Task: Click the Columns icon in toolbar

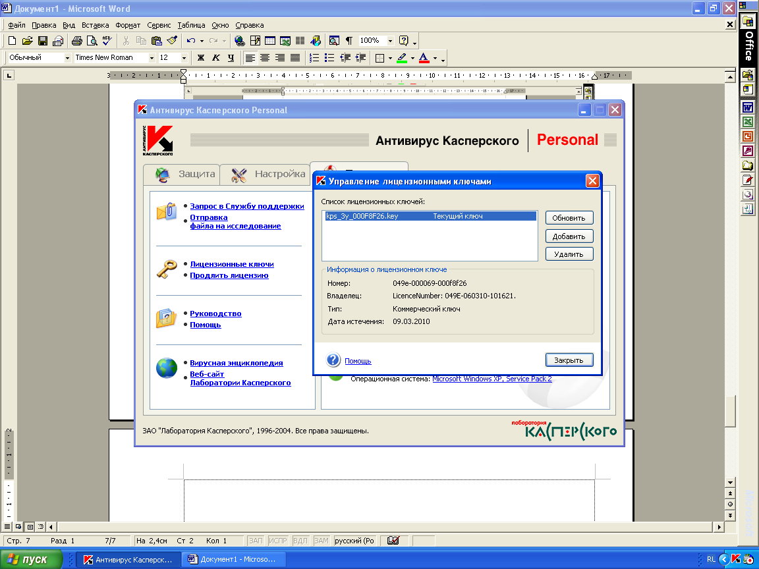Action: [x=300, y=41]
